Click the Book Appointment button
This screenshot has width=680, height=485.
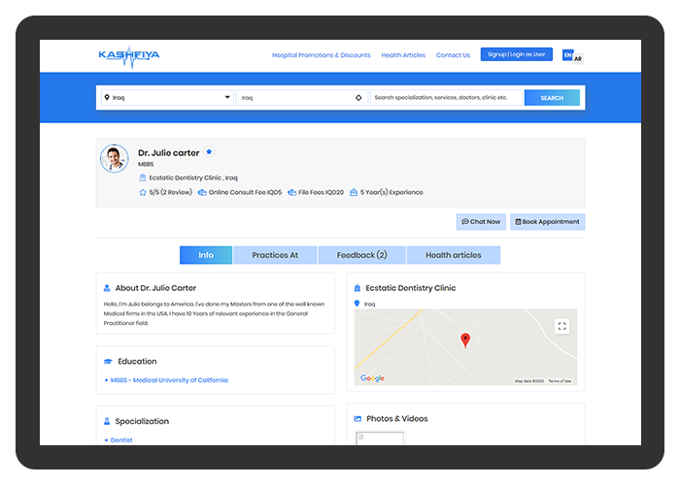pyautogui.click(x=547, y=222)
